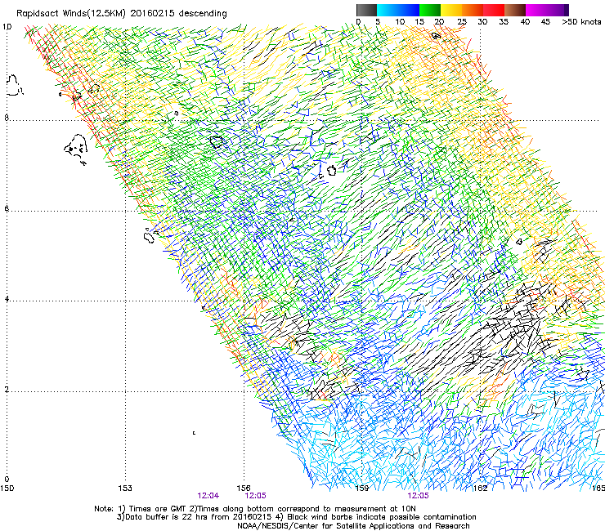Click the gray 0-5 knots legend segment
Viewport: 605px width, 531px height.
click(x=366, y=10)
